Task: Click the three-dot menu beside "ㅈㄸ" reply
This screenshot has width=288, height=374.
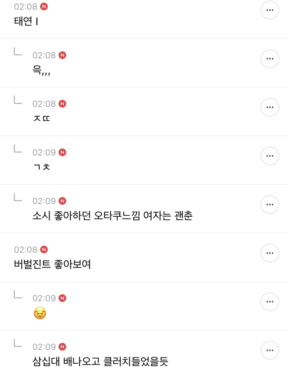Action: coord(270,107)
